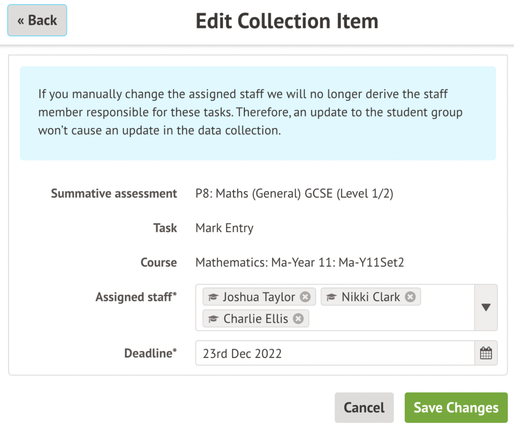Open the deadline calendar picker icon
Image resolution: width=514 pixels, height=428 pixels.
click(x=486, y=353)
